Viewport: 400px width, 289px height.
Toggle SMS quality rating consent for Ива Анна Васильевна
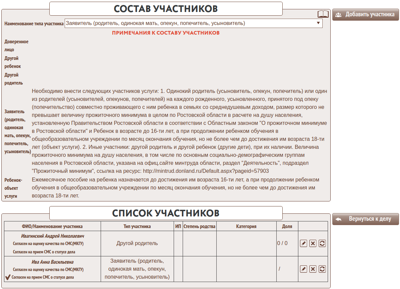click(48, 269)
